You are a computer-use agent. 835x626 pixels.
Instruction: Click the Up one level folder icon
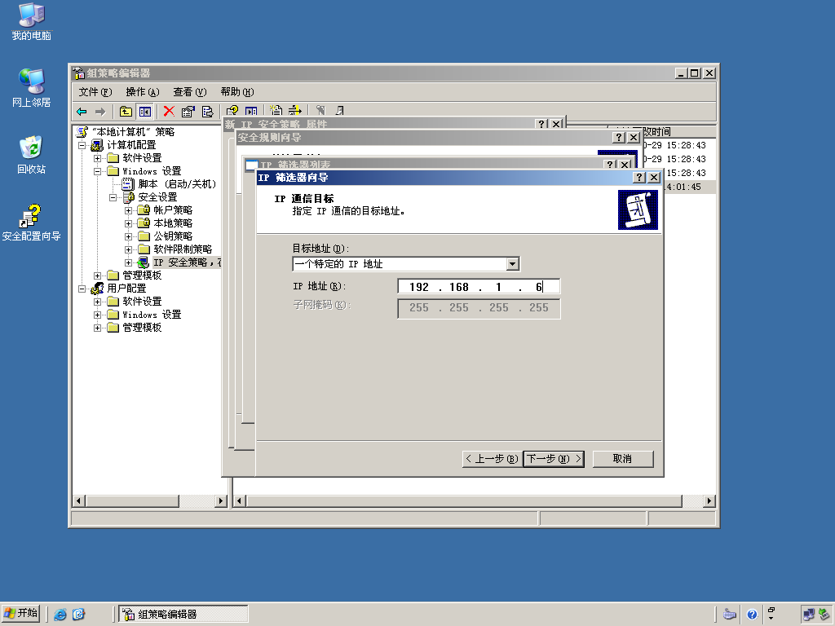(x=126, y=111)
